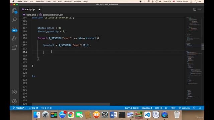This screenshot has height=120, width=214.
Task: Change the UTF-8 file encoding
Action: click(x=158, y=108)
